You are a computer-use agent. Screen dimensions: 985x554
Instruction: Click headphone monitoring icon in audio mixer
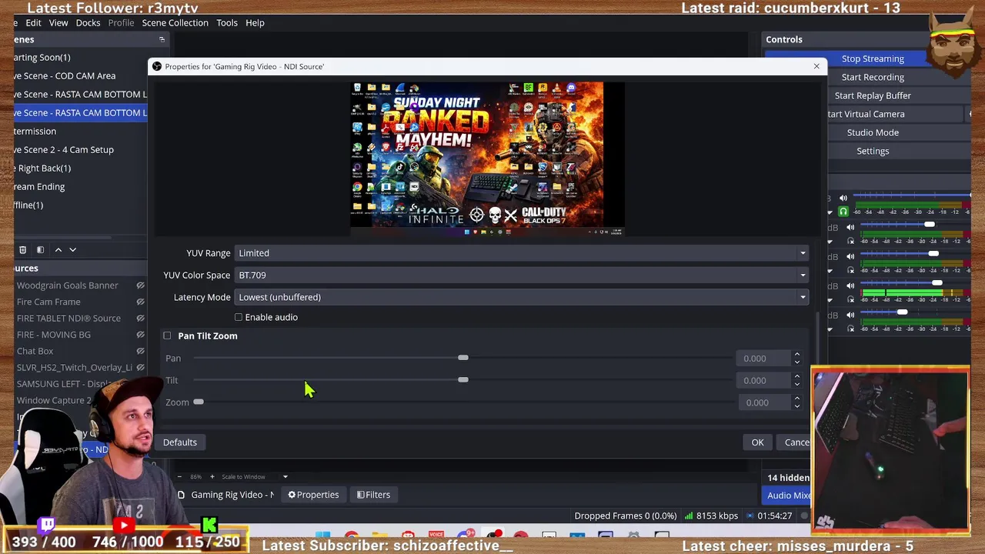click(x=843, y=212)
